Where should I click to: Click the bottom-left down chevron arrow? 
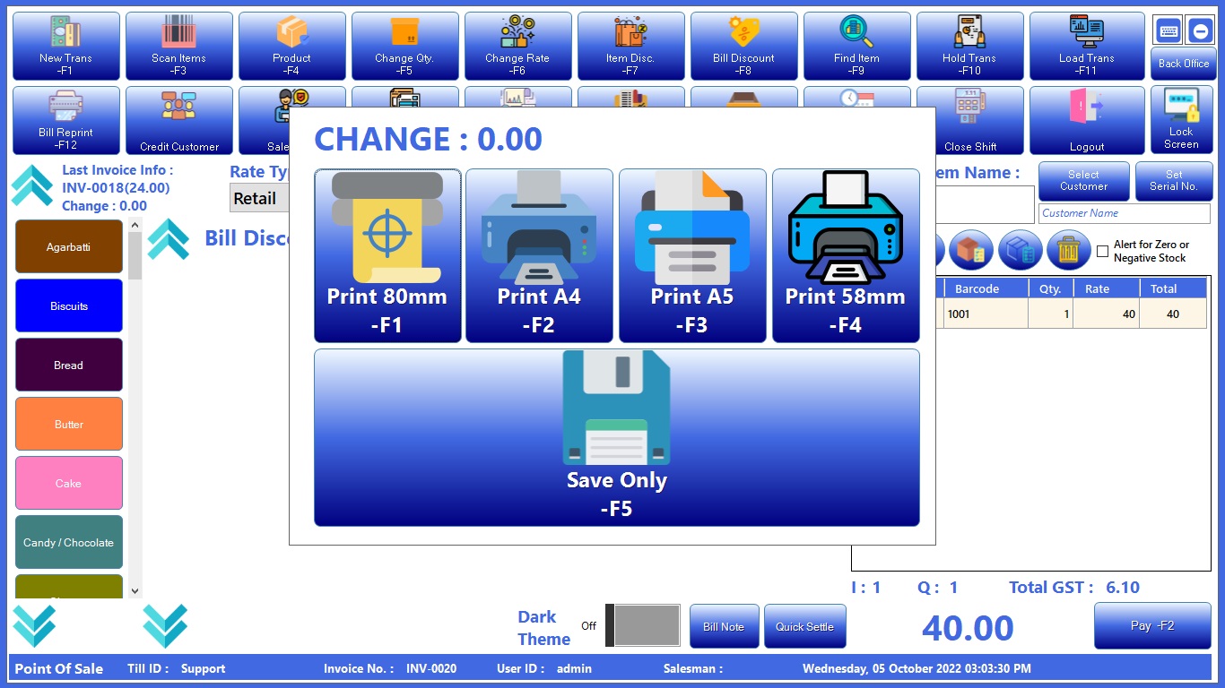tap(34, 625)
